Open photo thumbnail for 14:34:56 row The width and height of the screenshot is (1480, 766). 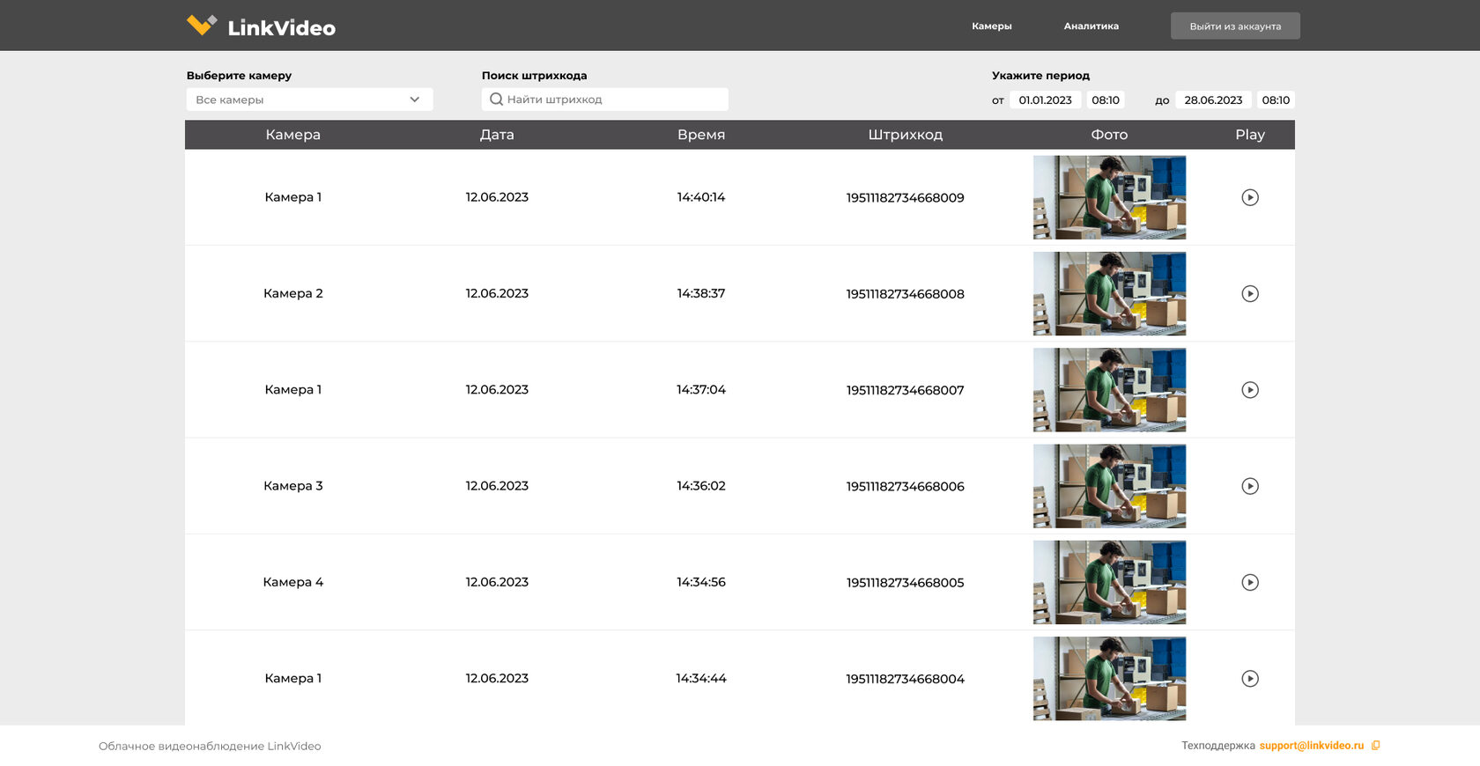1109,582
